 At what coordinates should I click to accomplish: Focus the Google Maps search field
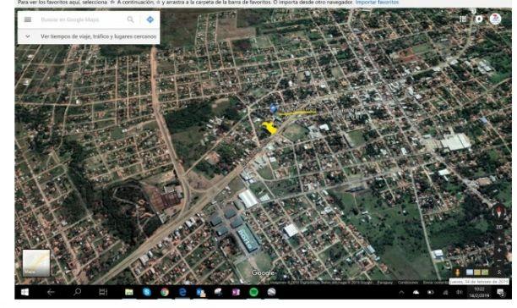79,19
